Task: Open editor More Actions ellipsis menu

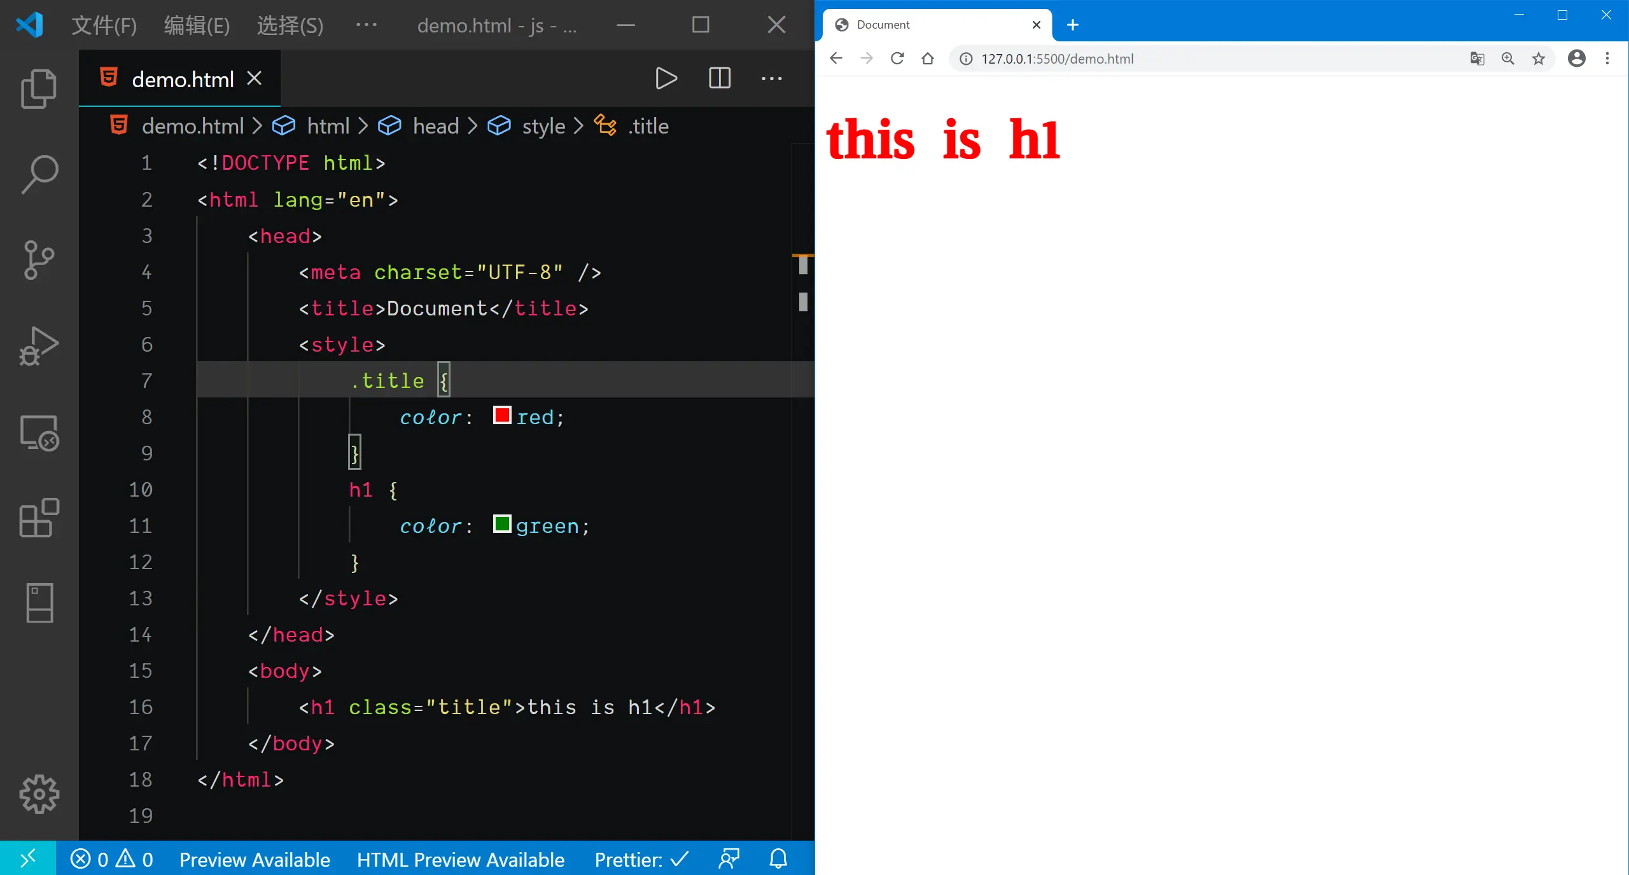Action: pos(771,79)
